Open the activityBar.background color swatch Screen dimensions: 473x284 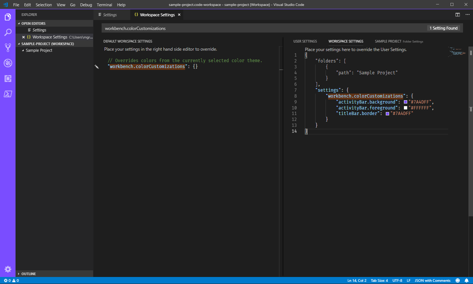coord(405,102)
